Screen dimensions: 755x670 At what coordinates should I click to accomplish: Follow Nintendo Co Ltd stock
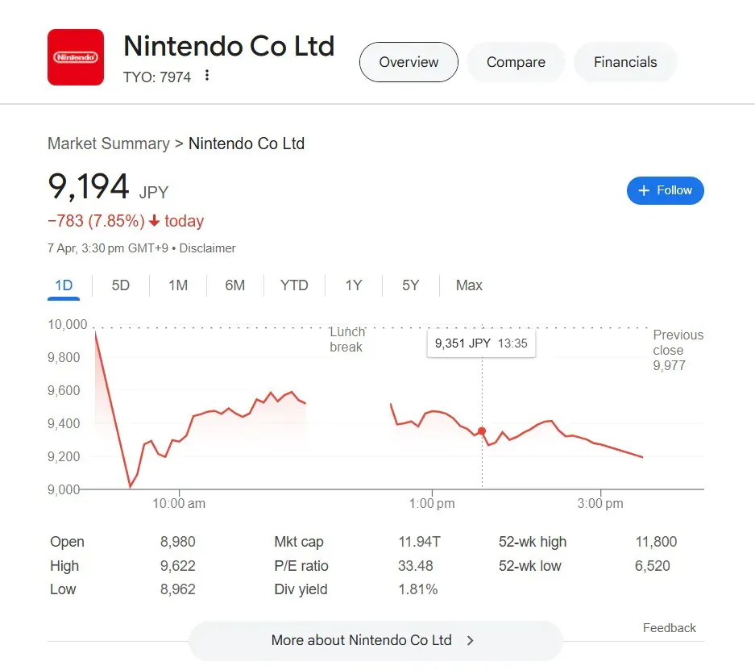pyautogui.click(x=665, y=191)
